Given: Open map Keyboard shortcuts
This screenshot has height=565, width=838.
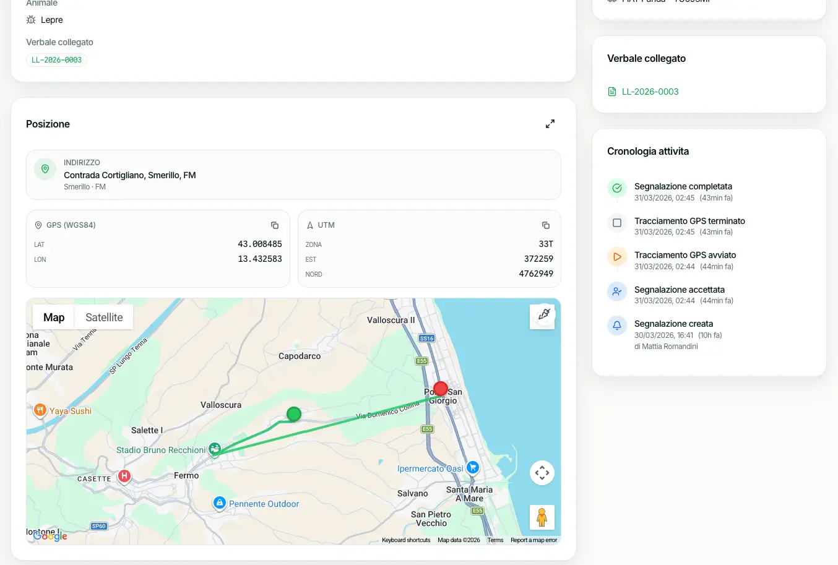Looking at the screenshot, I should point(406,540).
